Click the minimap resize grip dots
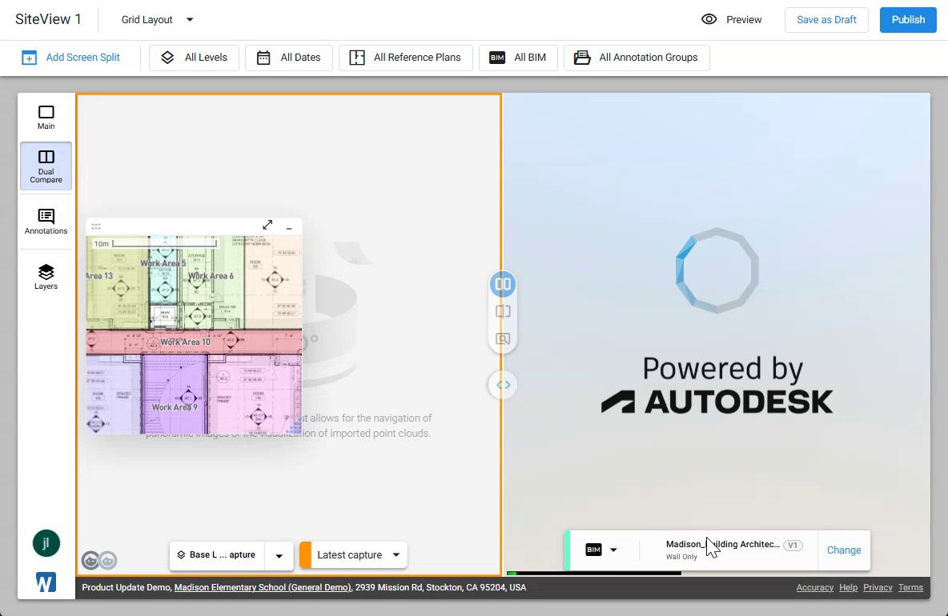The image size is (948, 616). tap(295, 427)
